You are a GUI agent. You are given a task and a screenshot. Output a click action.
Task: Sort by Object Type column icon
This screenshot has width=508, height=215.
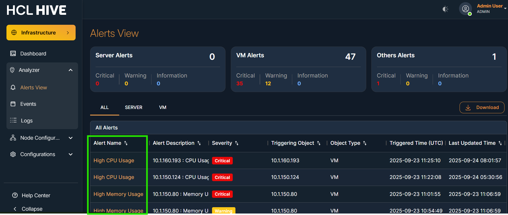tap(365, 143)
